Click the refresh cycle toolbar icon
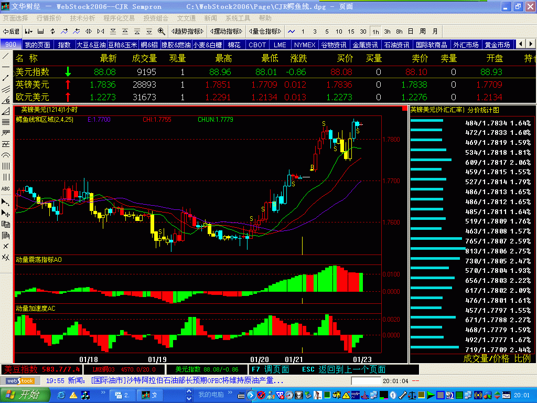 52,31
